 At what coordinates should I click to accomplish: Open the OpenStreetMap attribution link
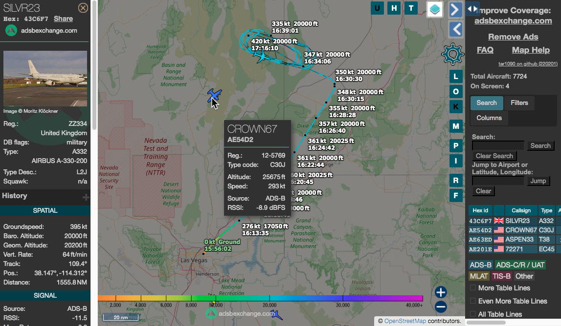point(405,321)
